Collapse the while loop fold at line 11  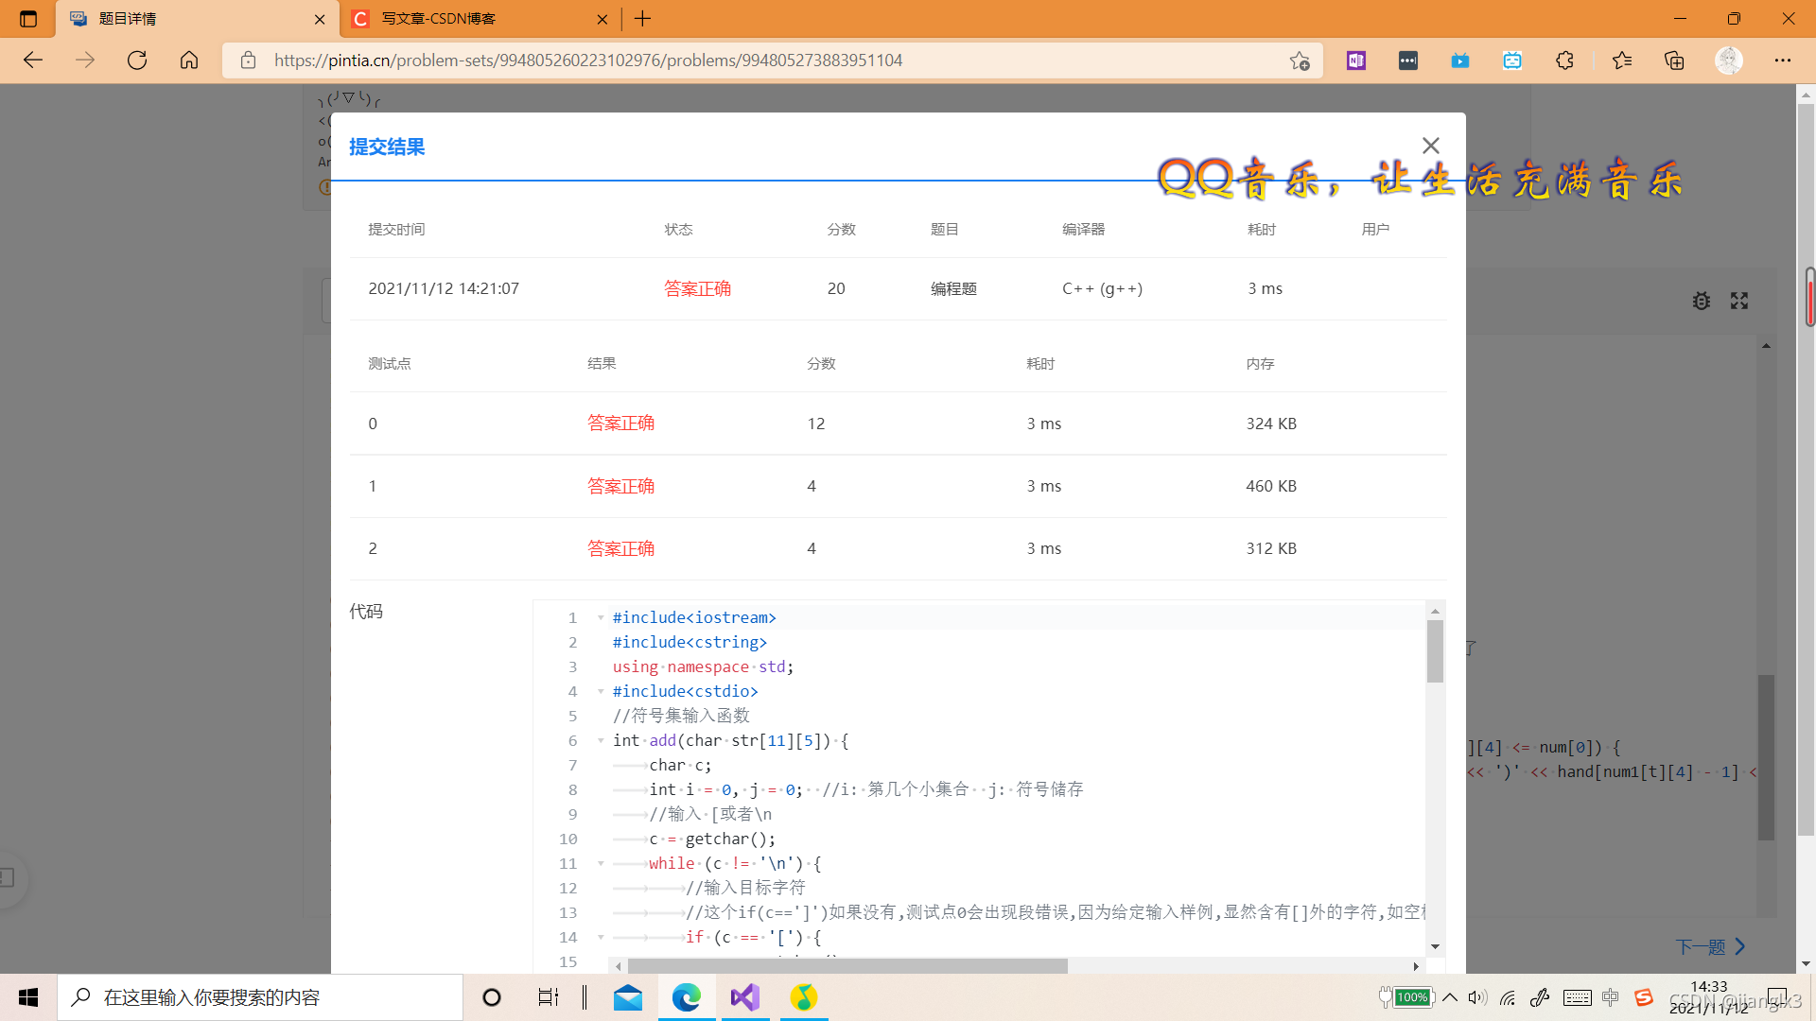(x=601, y=863)
